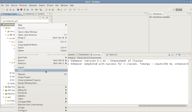
Task: Open the Google submenu
Action: tap(41, 108)
